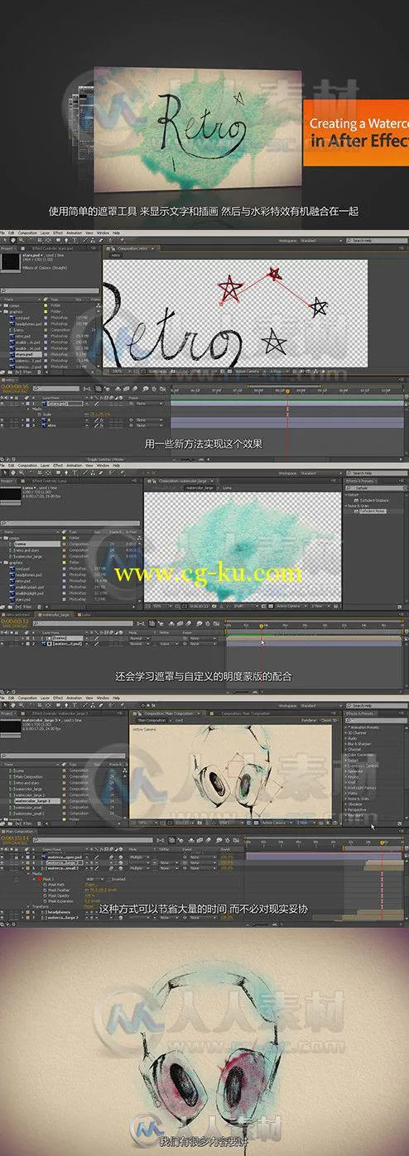
Task: Click Effects & Presets search field containing 'turbule'
Action: (377, 487)
